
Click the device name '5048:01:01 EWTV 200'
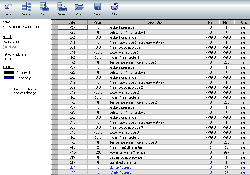click(x=21, y=27)
